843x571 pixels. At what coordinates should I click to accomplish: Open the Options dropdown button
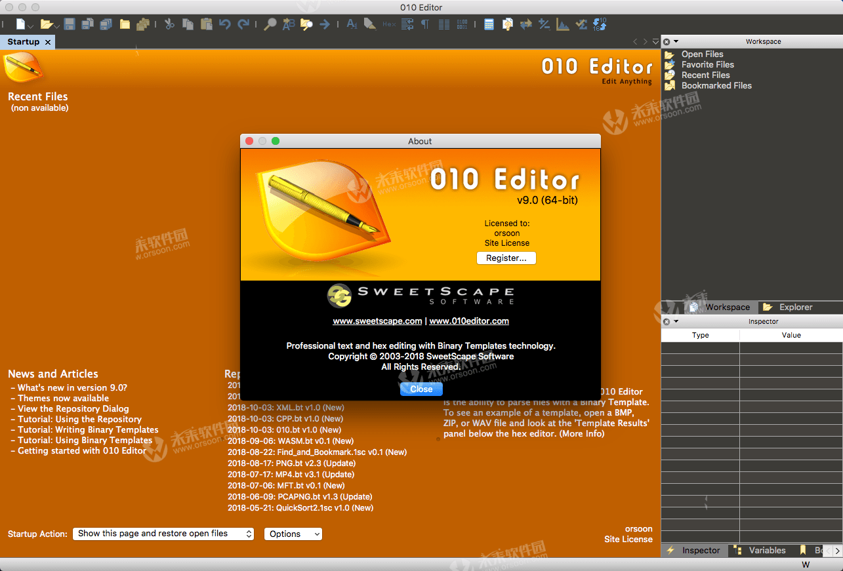[293, 534]
